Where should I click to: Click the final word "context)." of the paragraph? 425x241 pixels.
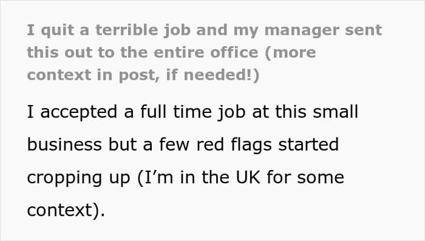(x=66, y=211)
